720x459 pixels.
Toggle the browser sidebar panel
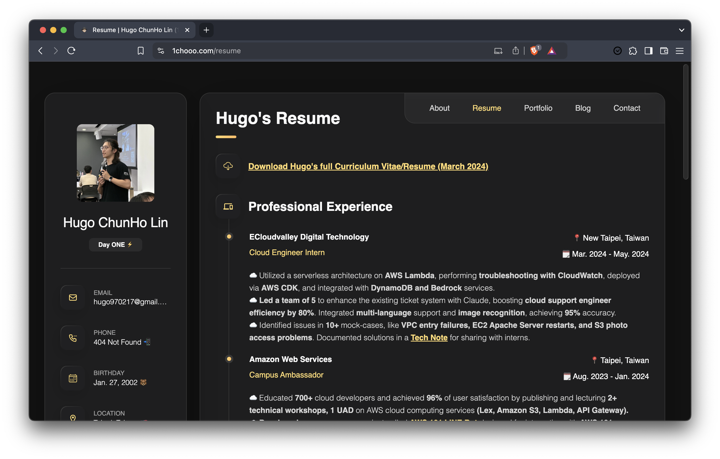(649, 50)
